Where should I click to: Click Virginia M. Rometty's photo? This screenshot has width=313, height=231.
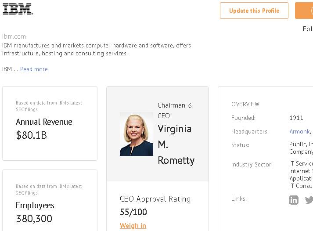[137, 134]
